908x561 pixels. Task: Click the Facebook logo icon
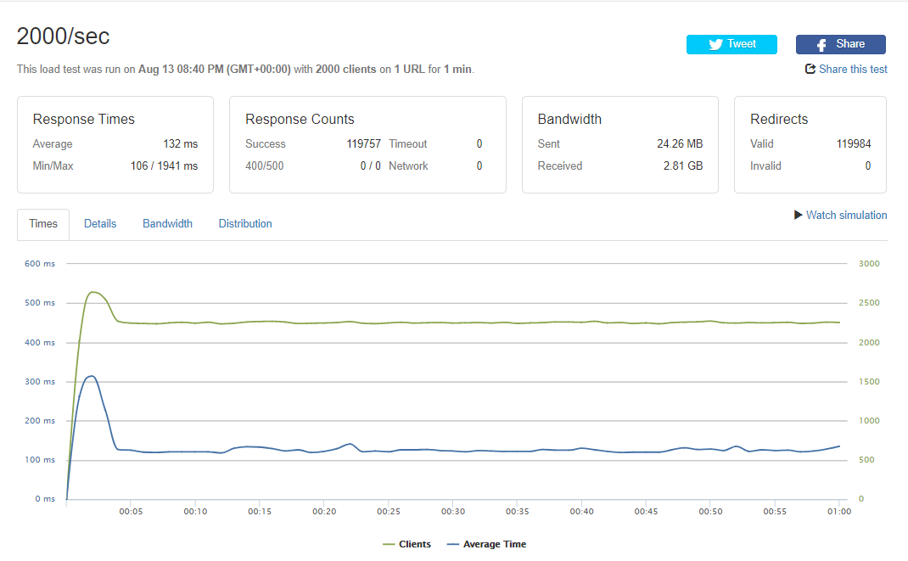click(x=821, y=45)
